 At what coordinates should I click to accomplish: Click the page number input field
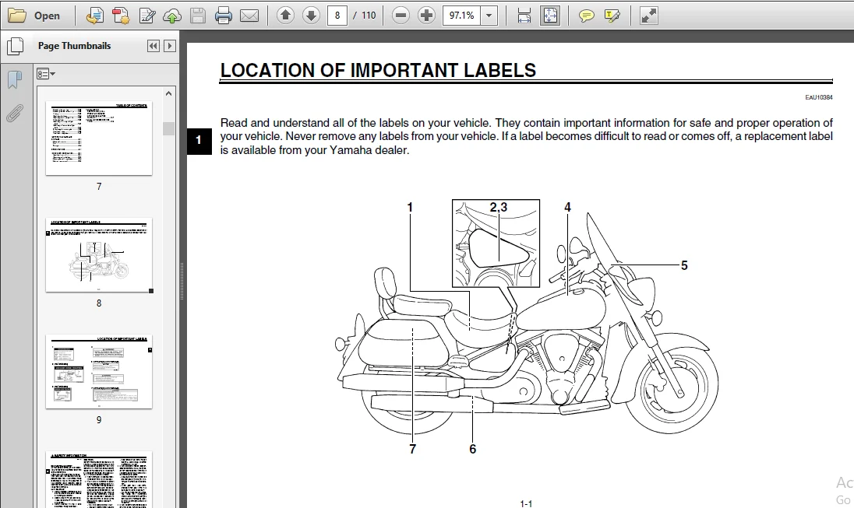337,16
